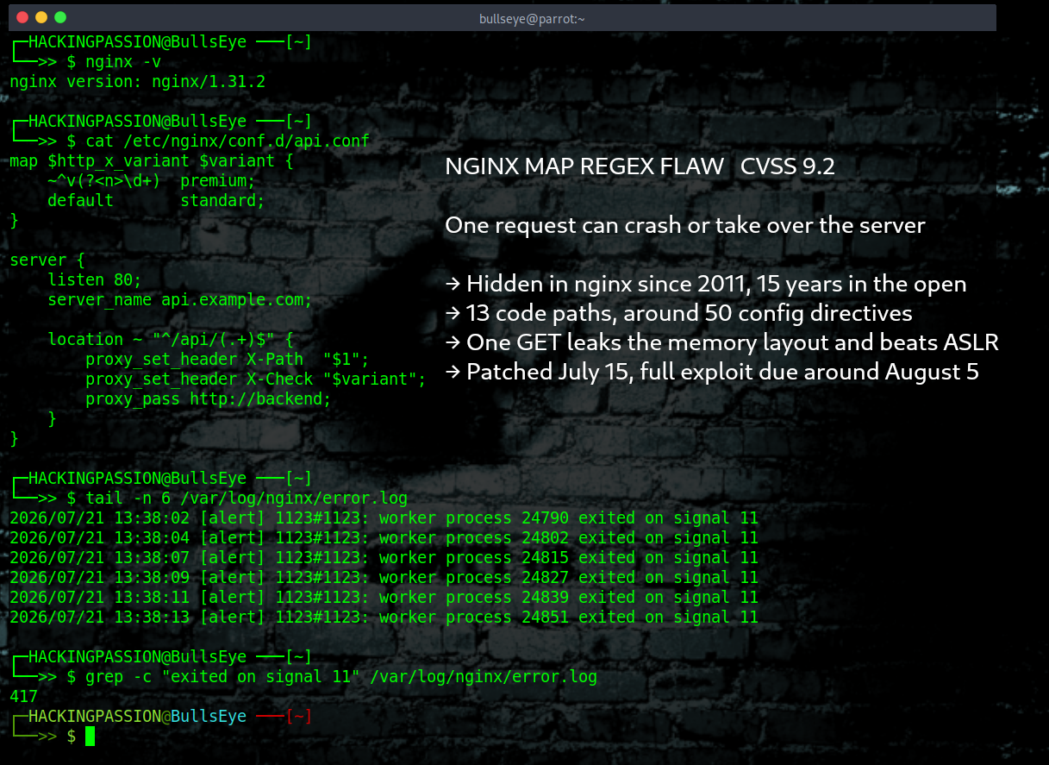The height and width of the screenshot is (765, 1049).
Task: Click the 'default standard;' line
Action: 156,201
